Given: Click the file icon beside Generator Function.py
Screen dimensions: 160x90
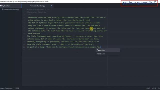Looking at the screenshot, I should 3,9.
